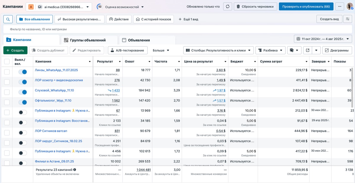Image resolution: width=355 pixels, height=183 pixels.
Task: Select С историей показов view
Action: click(154, 19)
